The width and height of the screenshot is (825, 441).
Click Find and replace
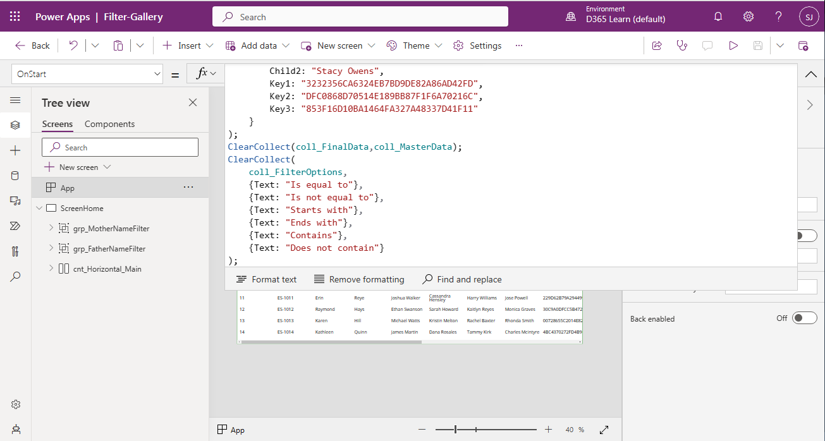(462, 279)
